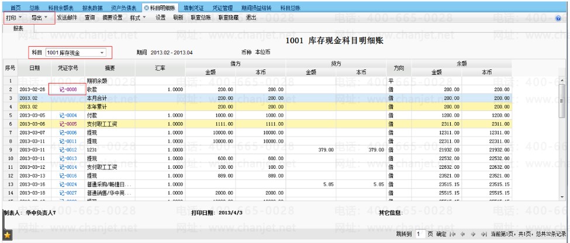Open 摘要设置 from the toolbar
This screenshot has width=570, height=243.
[113, 18]
